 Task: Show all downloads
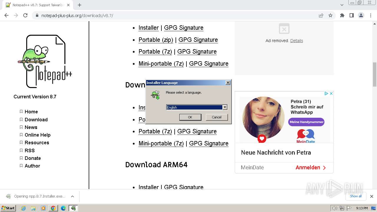tap(356, 196)
